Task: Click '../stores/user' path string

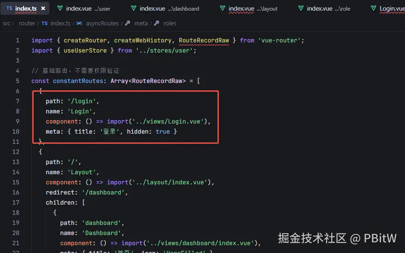Action: [x=164, y=50]
